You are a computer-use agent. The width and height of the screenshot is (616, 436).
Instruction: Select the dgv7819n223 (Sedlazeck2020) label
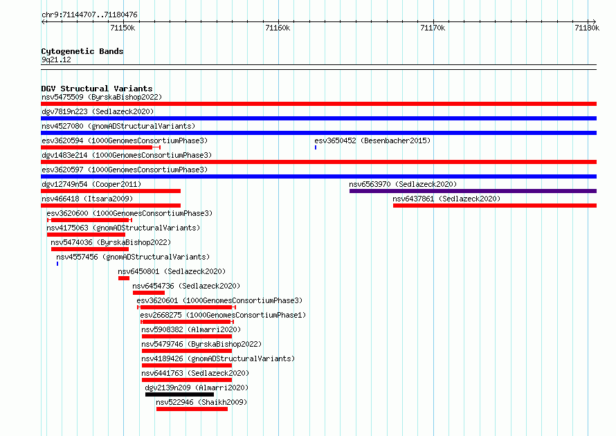(x=98, y=111)
